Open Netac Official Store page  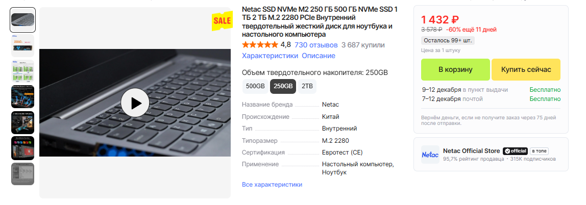pos(471,151)
